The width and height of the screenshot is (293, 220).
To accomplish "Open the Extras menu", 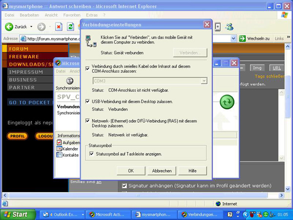I will coord(92,15).
